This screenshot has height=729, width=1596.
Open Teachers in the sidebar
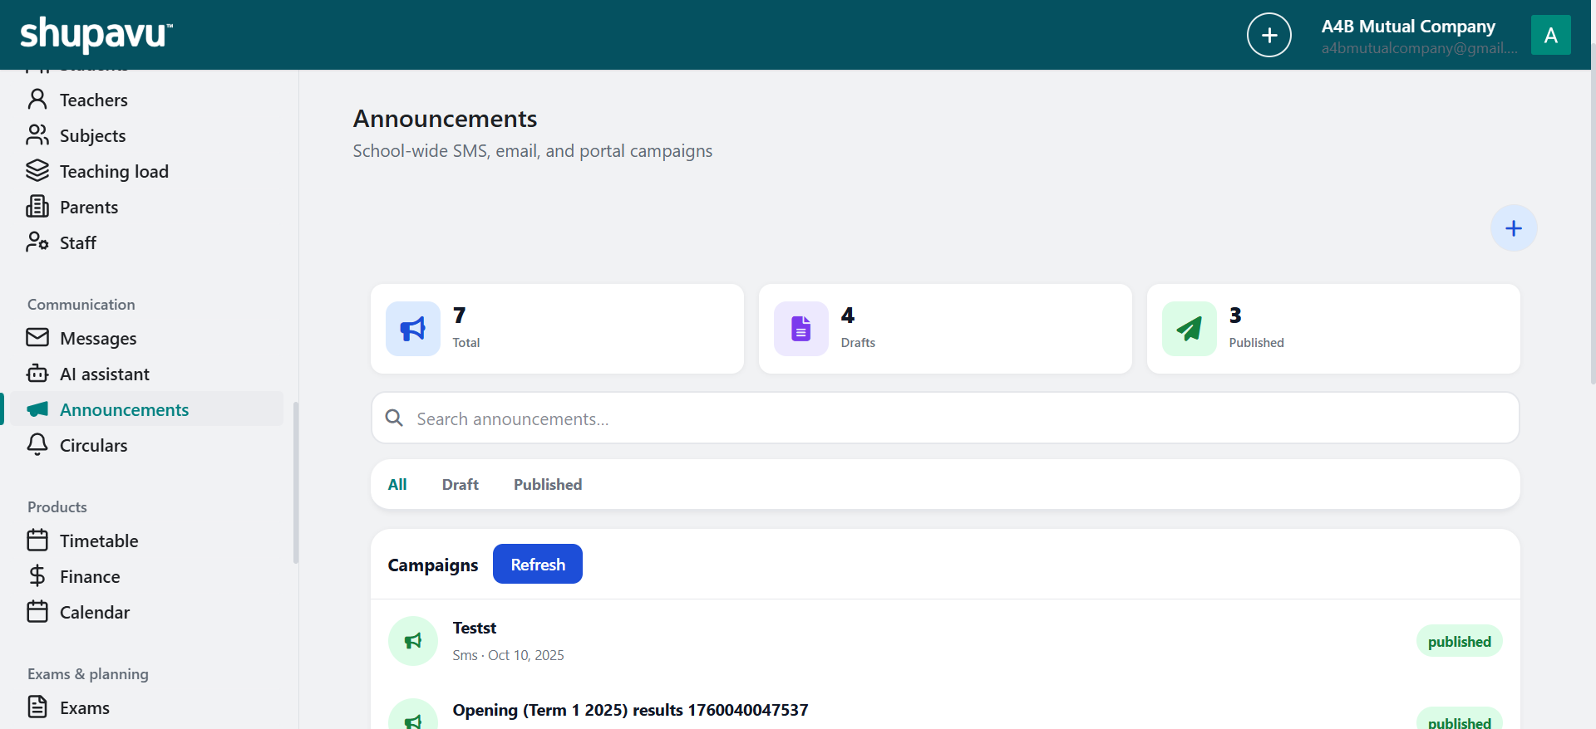94,100
